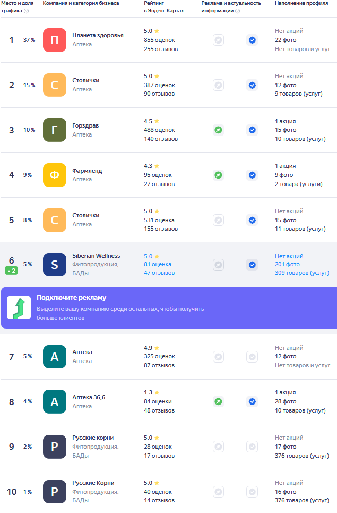Click Аптека 36,6 teal logo
337x513 pixels.
pos(55,401)
